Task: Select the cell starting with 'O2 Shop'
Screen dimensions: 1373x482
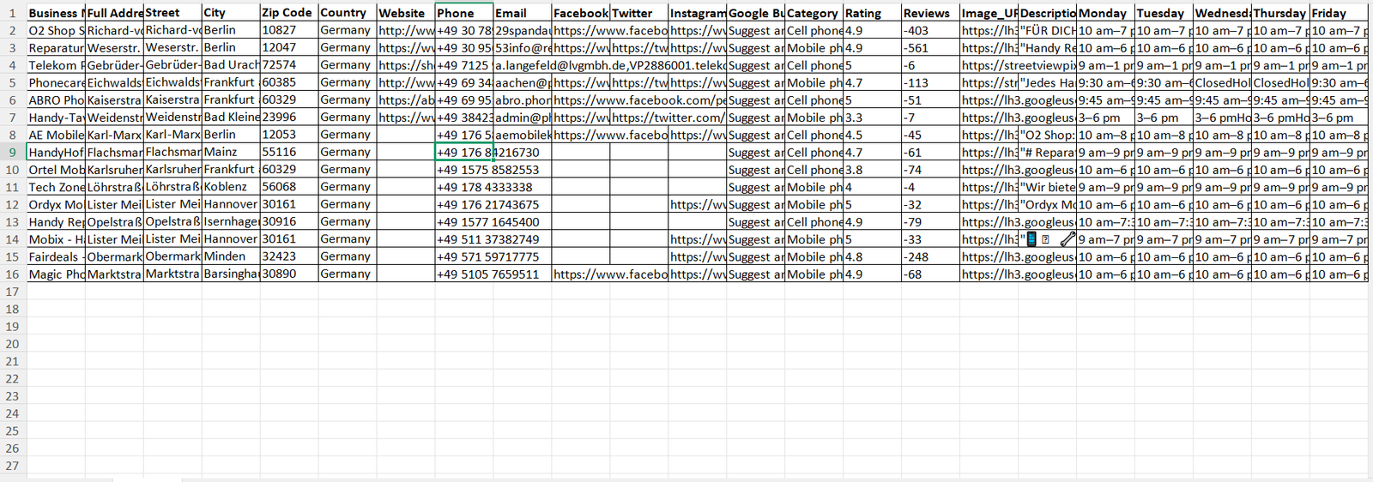Action: pos(56,30)
